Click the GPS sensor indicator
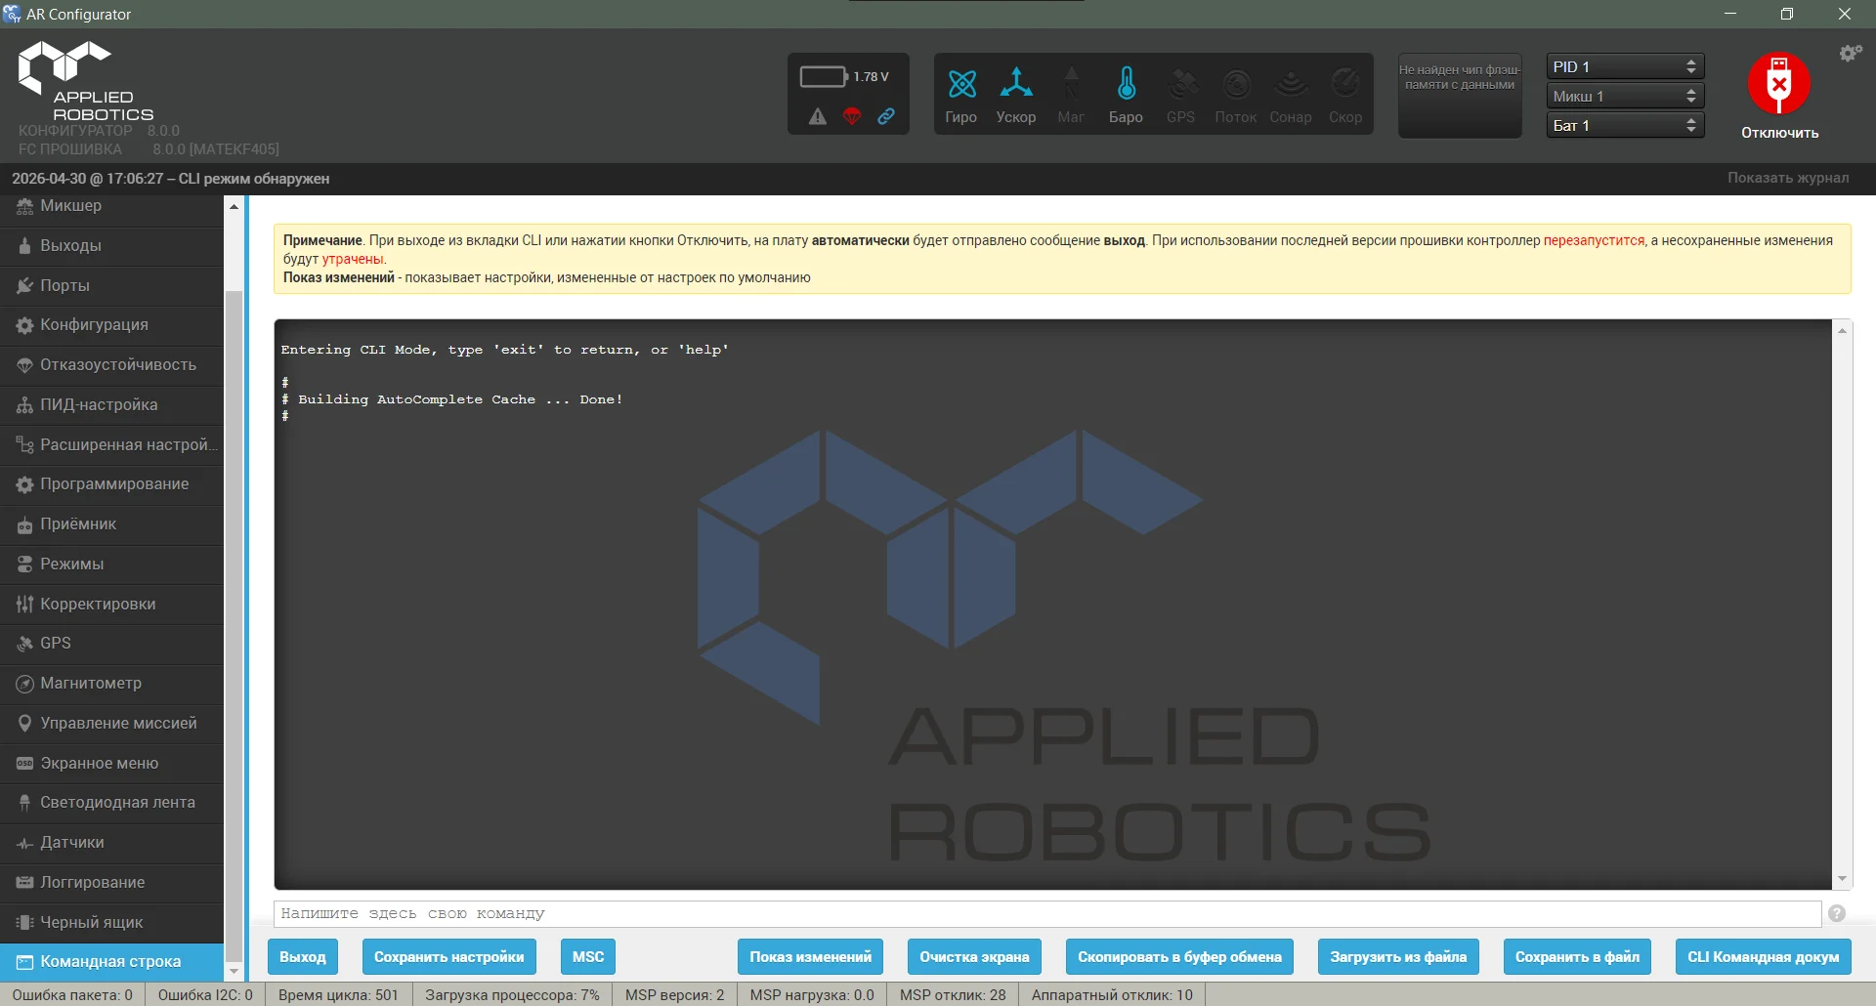Viewport: 1876px width, 1006px height. tap(1181, 84)
